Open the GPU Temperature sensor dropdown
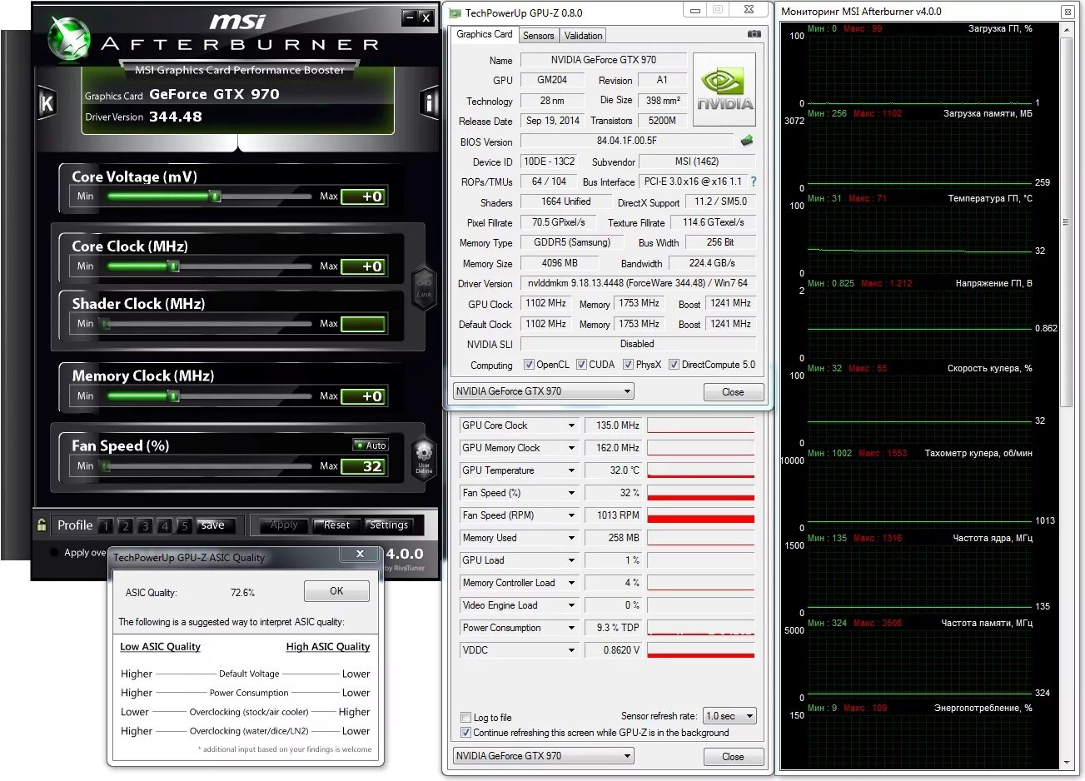Screen dimensions: 1085x781 click(571, 470)
